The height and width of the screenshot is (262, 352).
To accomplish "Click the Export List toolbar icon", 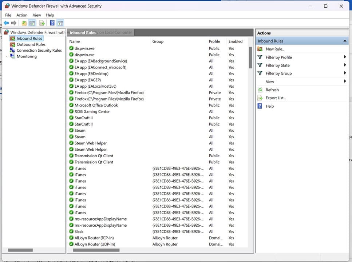I will pyautogui.click(x=42, y=23).
